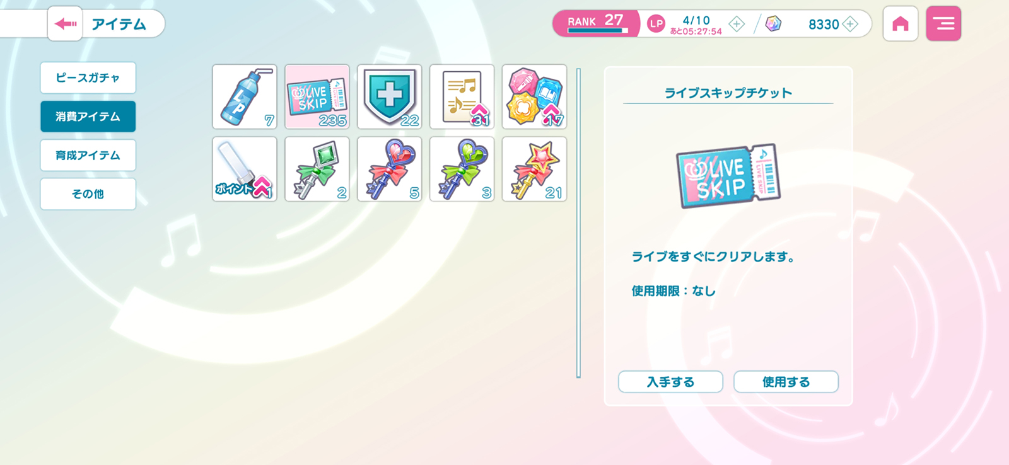Image resolution: width=1009 pixels, height=465 pixels.
Task: Select the Live Skip ticket item
Action: click(x=317, y=97)
